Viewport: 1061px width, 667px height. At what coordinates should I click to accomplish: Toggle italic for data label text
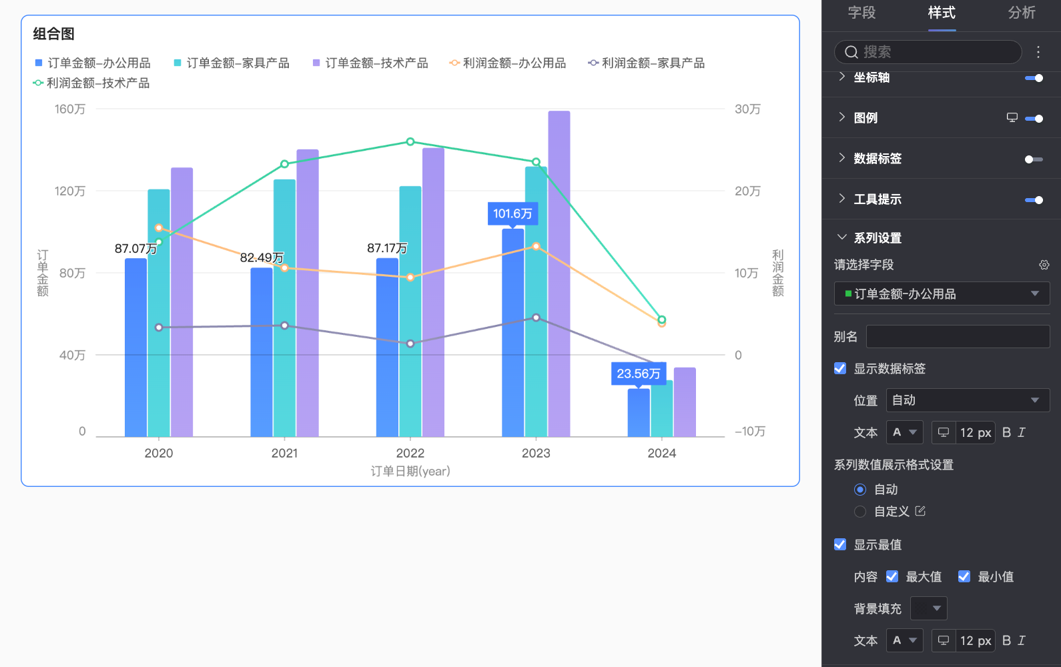1022,432
